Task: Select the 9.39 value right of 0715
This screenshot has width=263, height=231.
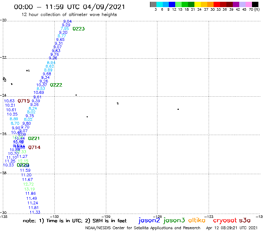Action: pyautogui.click(x=36, y=101)
